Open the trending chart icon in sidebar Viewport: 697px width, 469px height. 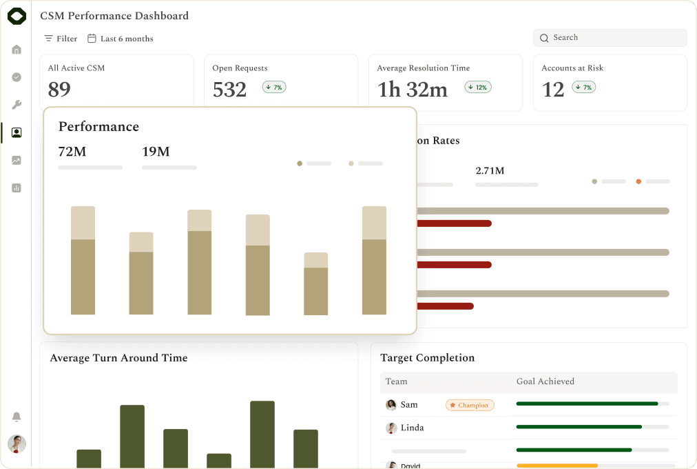click(17, 160)
